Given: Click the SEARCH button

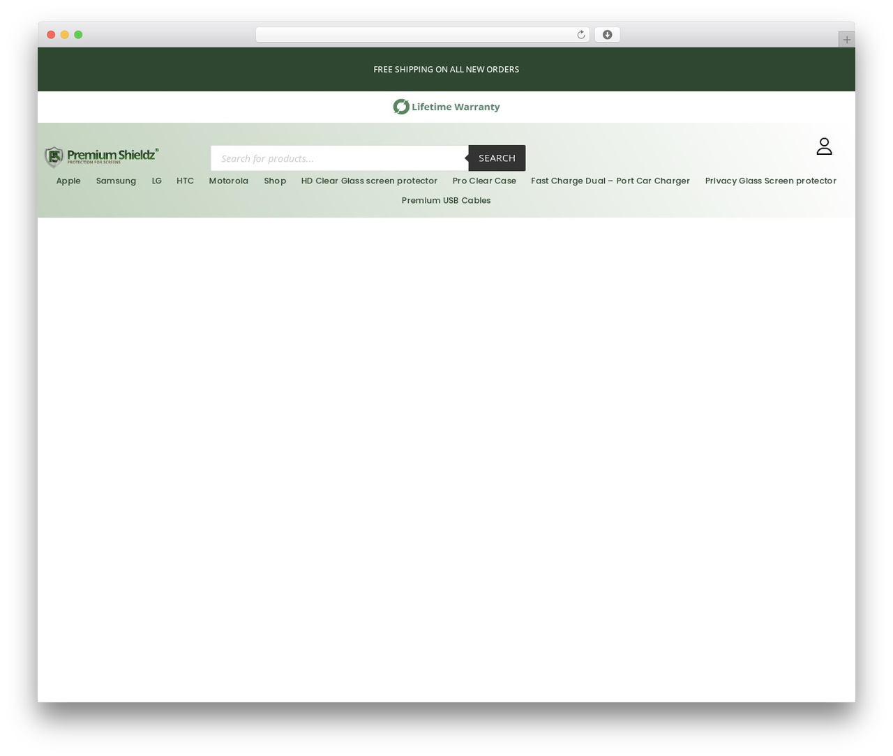Looking at the screenshot, I should tap(497, 158).
